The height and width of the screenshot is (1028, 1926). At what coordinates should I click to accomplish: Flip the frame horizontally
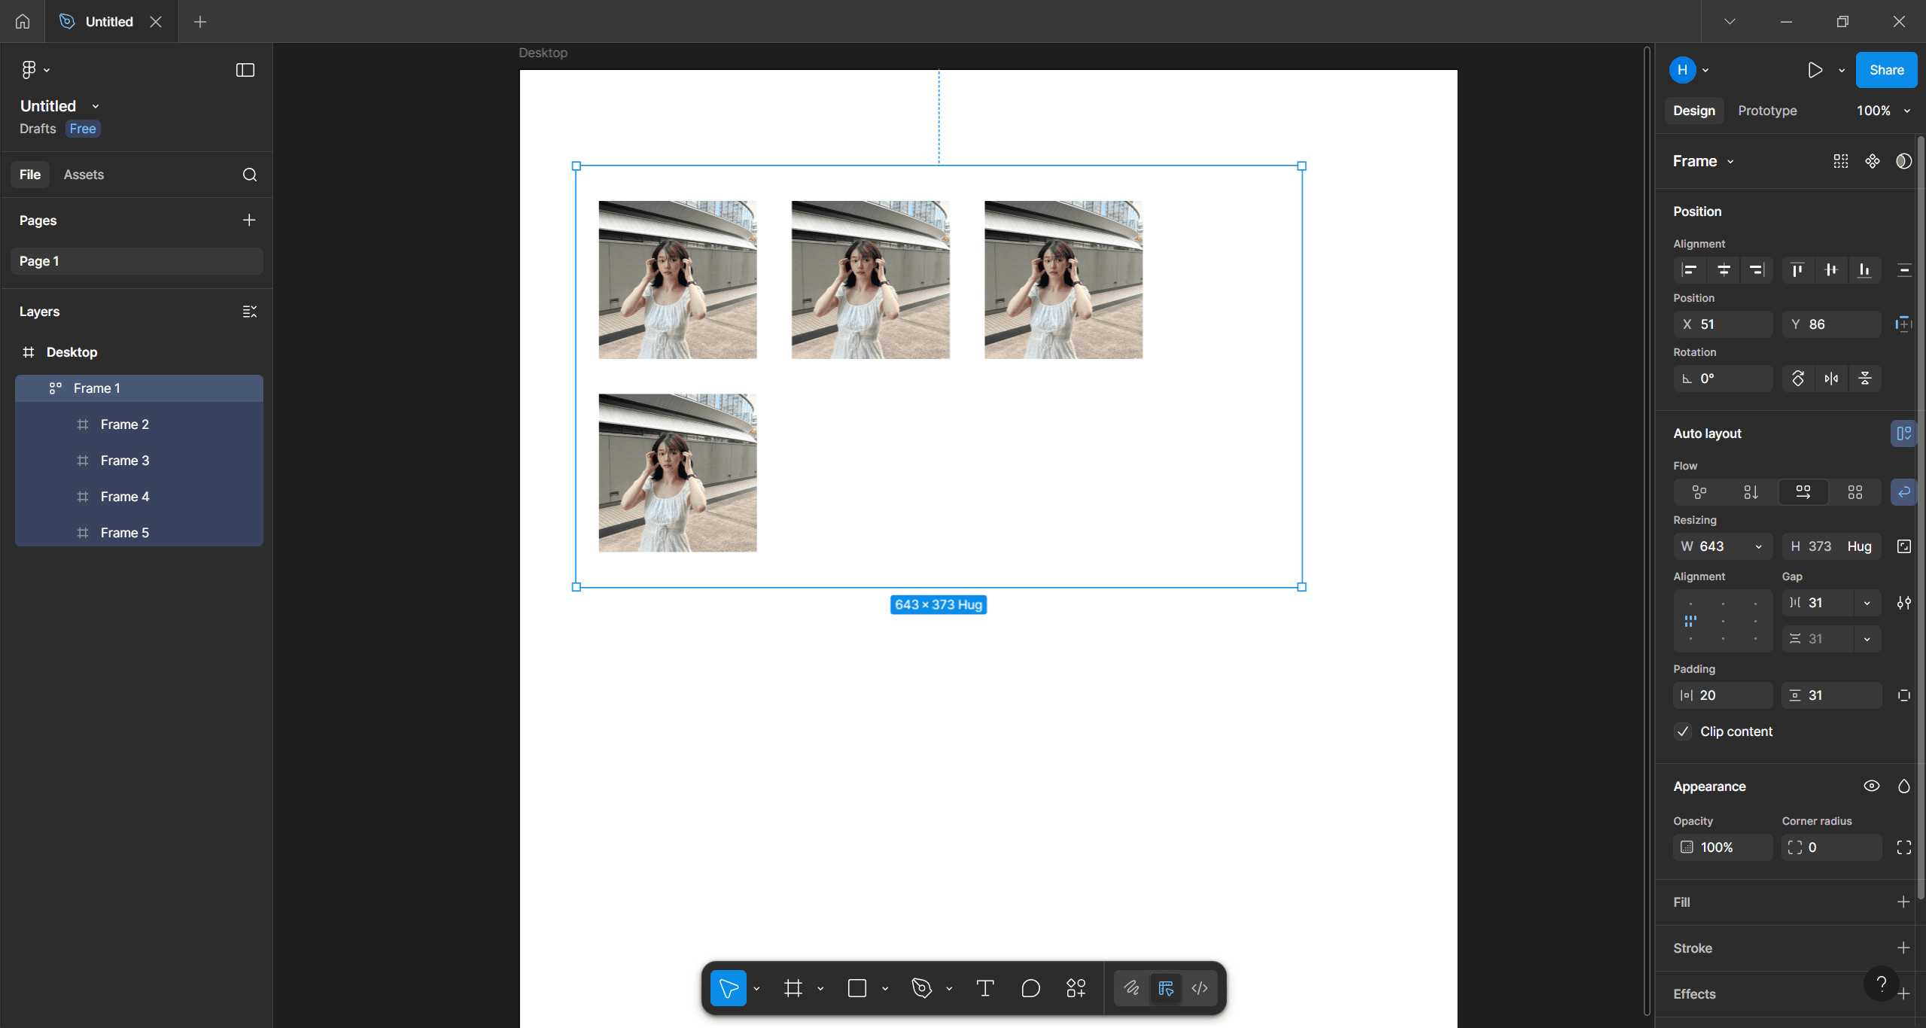(1830, 379)
